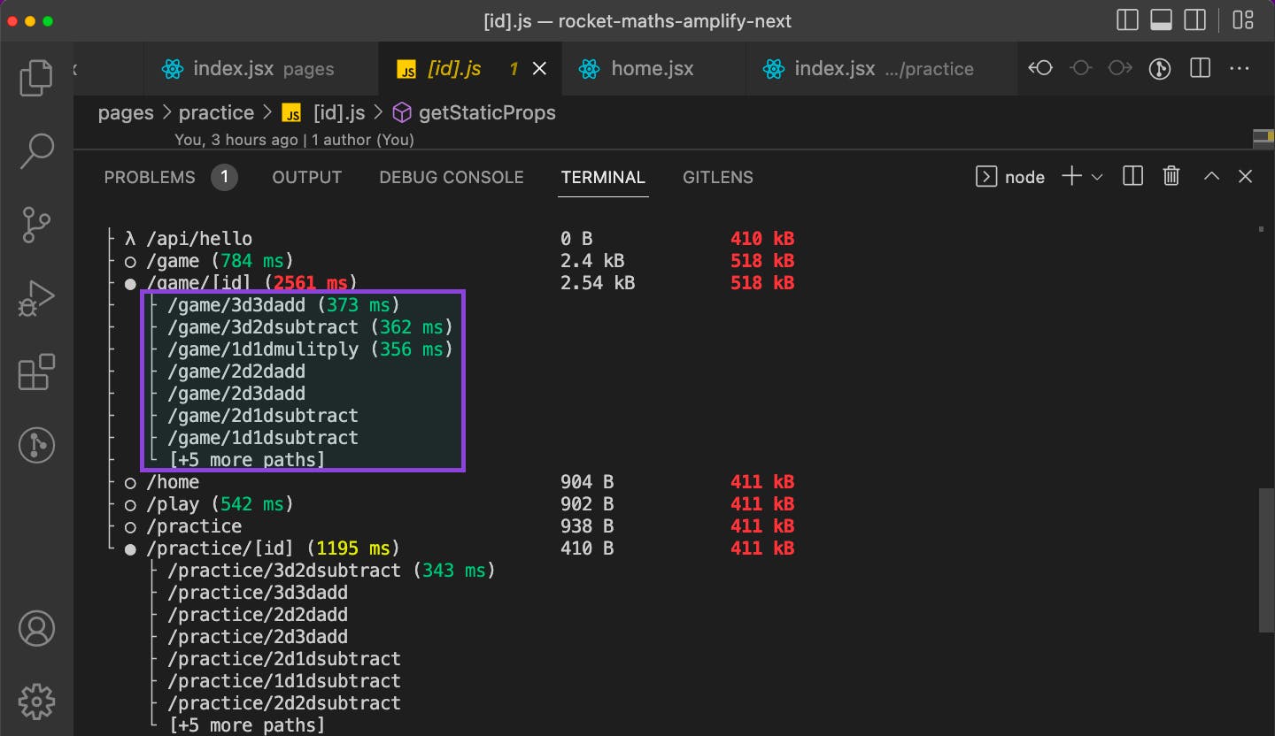1275x736 pixels.
Task: Click getStaticProps breadcrumb symbol
Action: coord(475,112)
